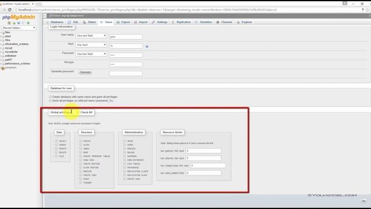Viewport: 371px width, 209px height.
Task: Open the Recent tables dropdown
Action: click(x=19, y=28)
